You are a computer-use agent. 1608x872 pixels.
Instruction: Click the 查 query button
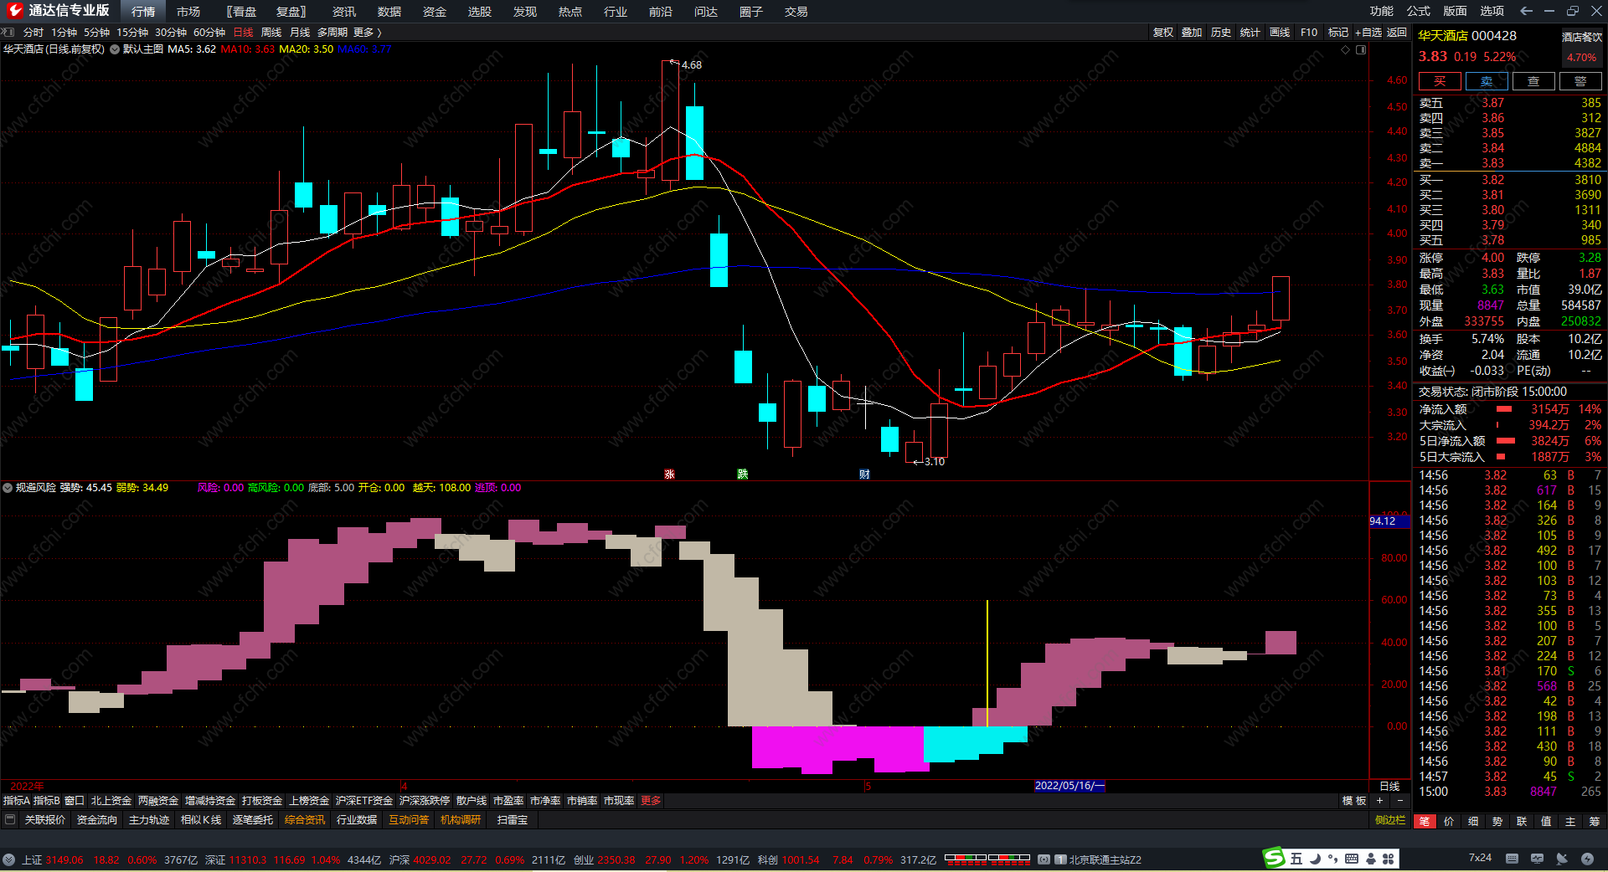[x=1533, y=81]
